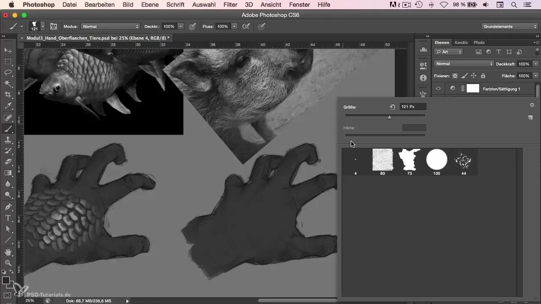
Task: Switch to the Kanäle tab
Action: (461, 42)
